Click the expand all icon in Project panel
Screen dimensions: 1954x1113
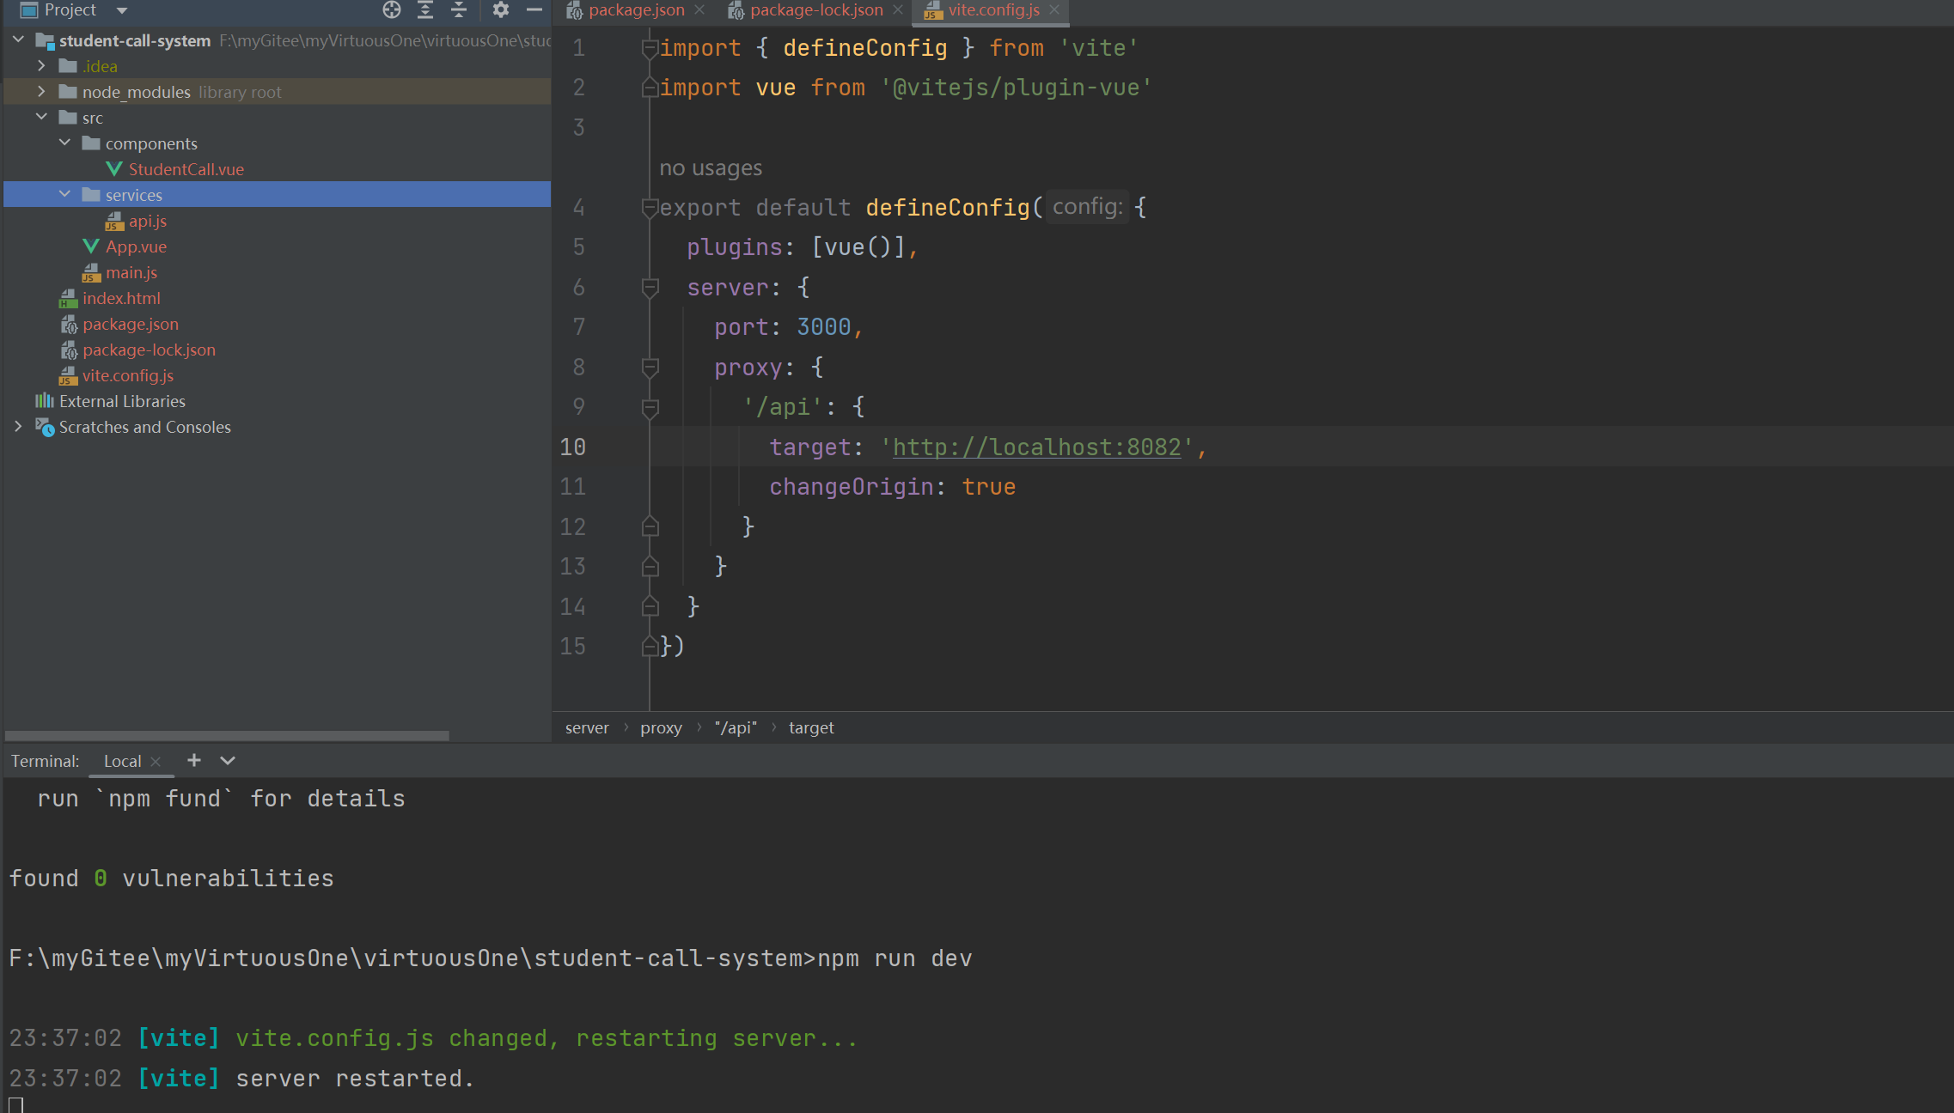pyautogui.click(x=425, y=9)
